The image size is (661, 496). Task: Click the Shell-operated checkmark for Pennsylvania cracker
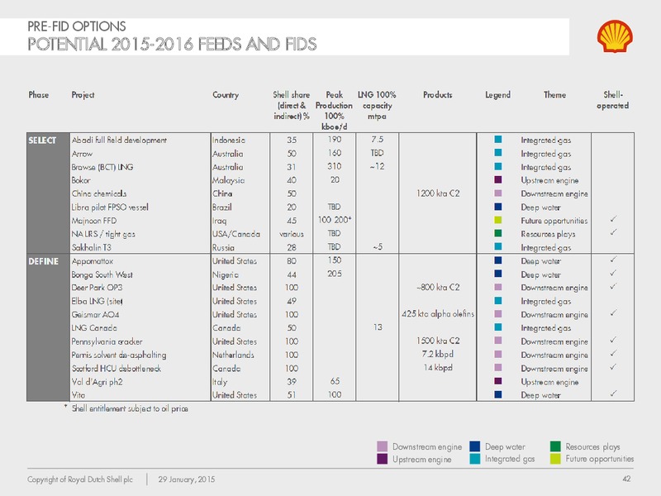(613, 340)
